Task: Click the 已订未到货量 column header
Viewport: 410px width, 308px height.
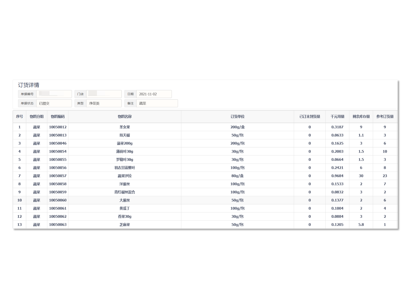Action: 310,117
